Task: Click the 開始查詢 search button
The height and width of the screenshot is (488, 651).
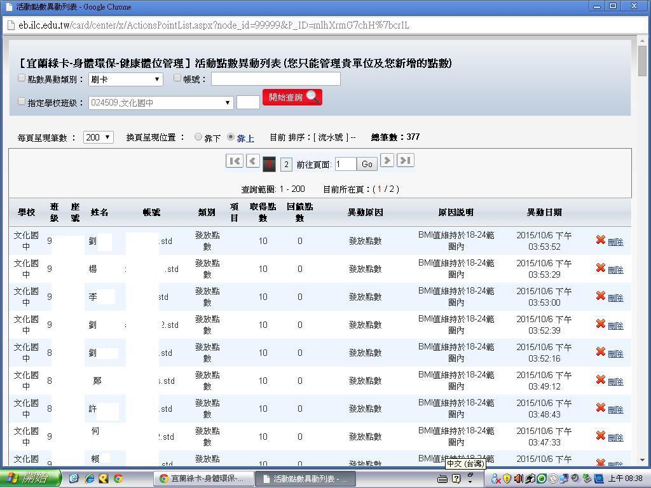Action: click(292, 97)
